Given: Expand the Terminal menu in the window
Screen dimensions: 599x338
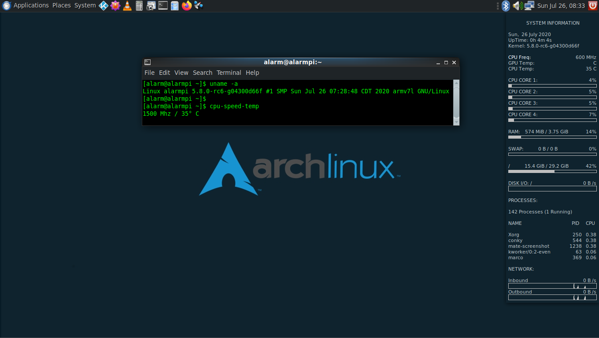Looking at the screenshot, I should 229,73.
